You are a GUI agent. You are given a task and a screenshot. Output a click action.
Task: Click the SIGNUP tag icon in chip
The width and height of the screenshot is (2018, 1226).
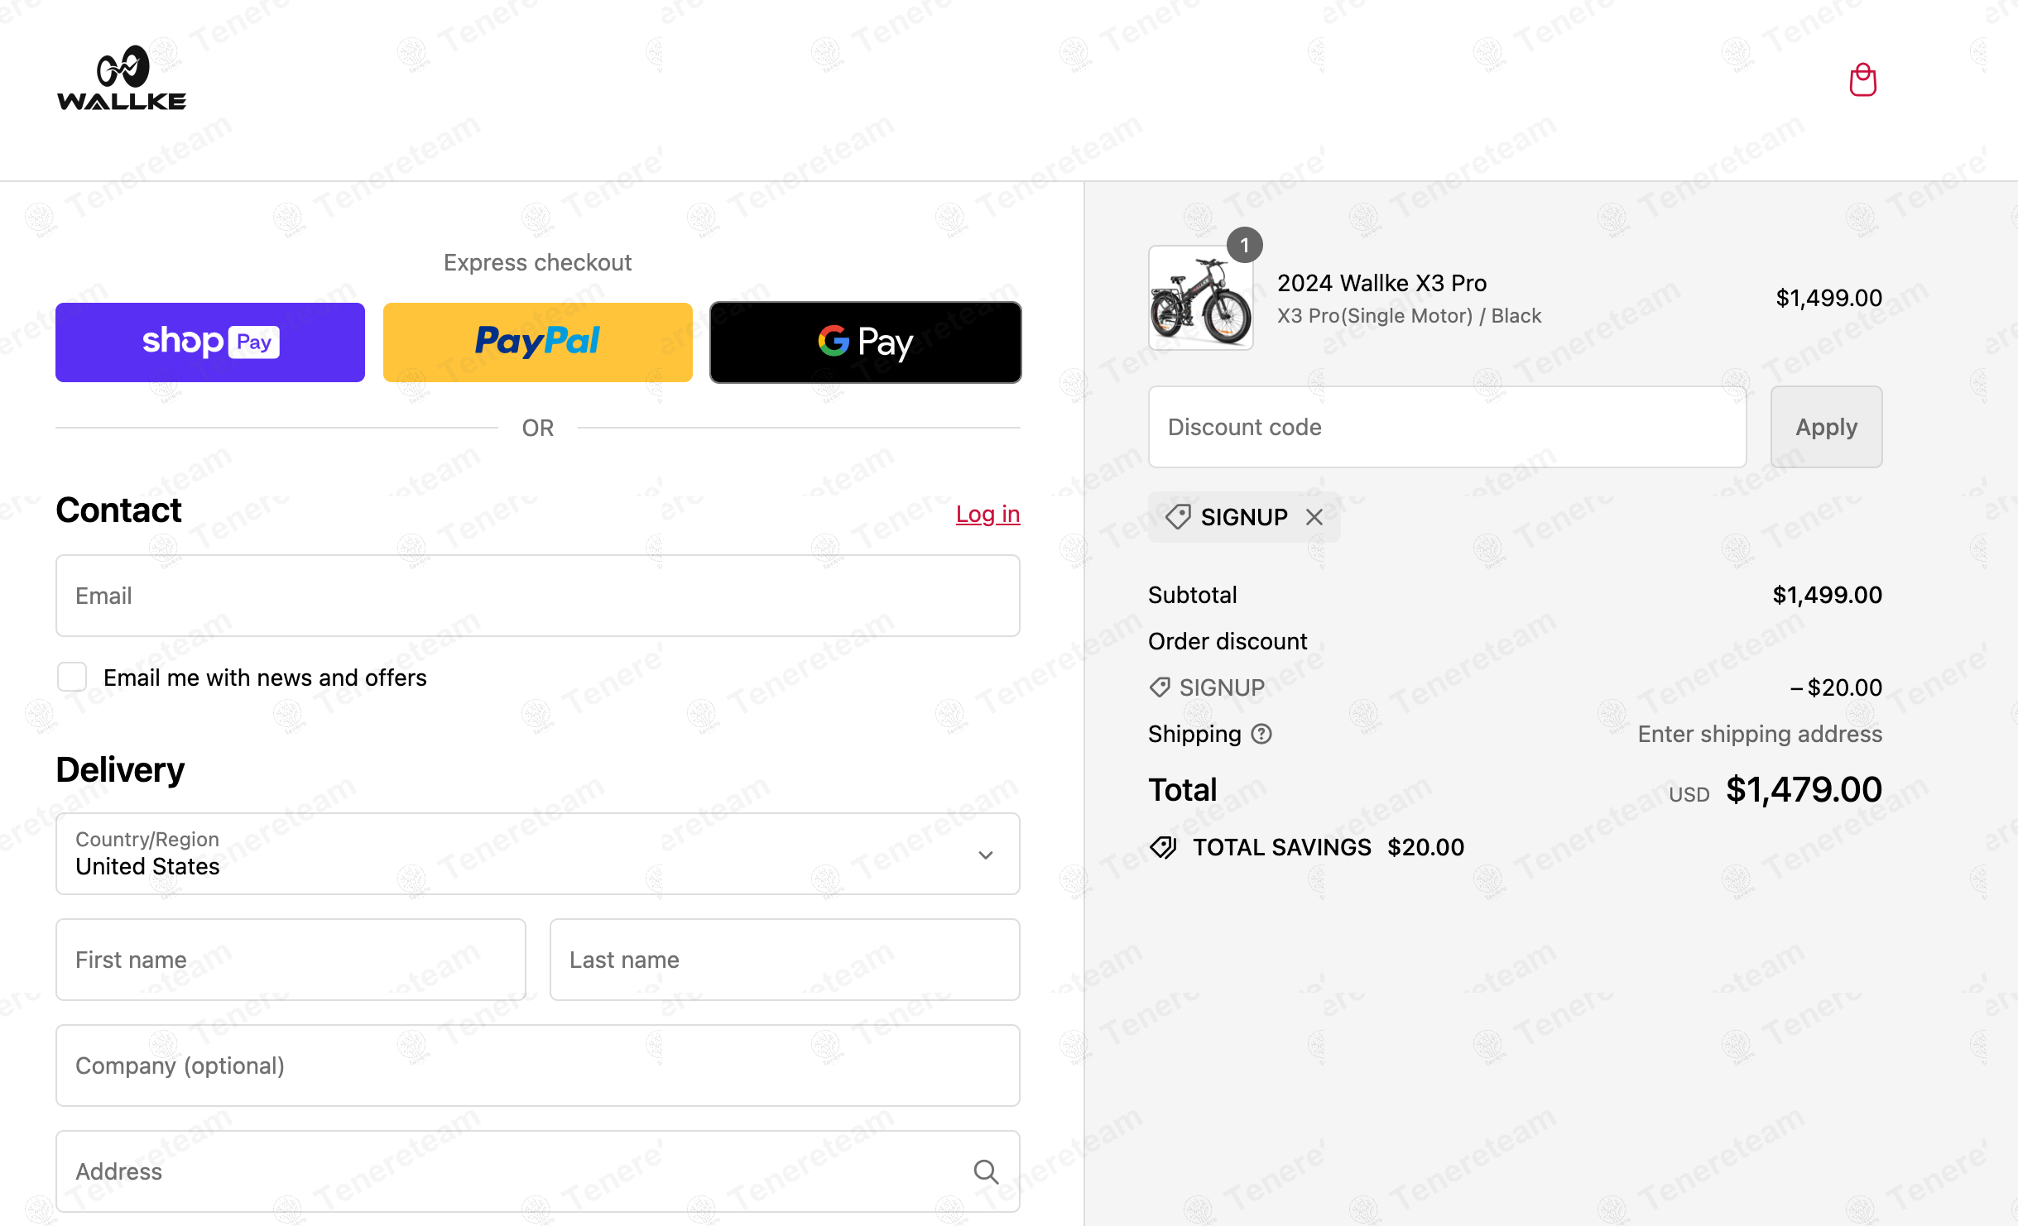point(1177,517)
